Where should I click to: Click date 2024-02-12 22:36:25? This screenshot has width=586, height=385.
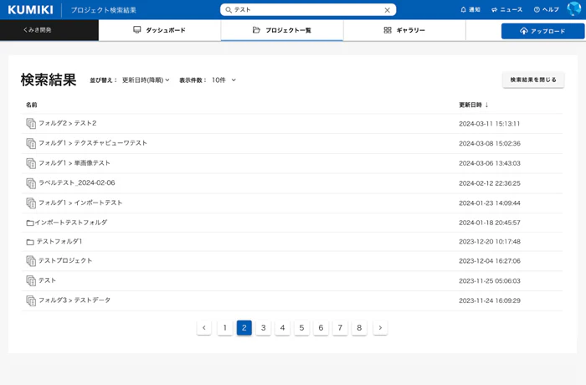pyautogui.click(x=490, y=183)
